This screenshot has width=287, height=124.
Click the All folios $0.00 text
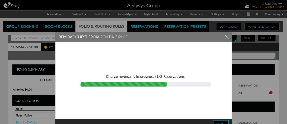tap(22, 90)
